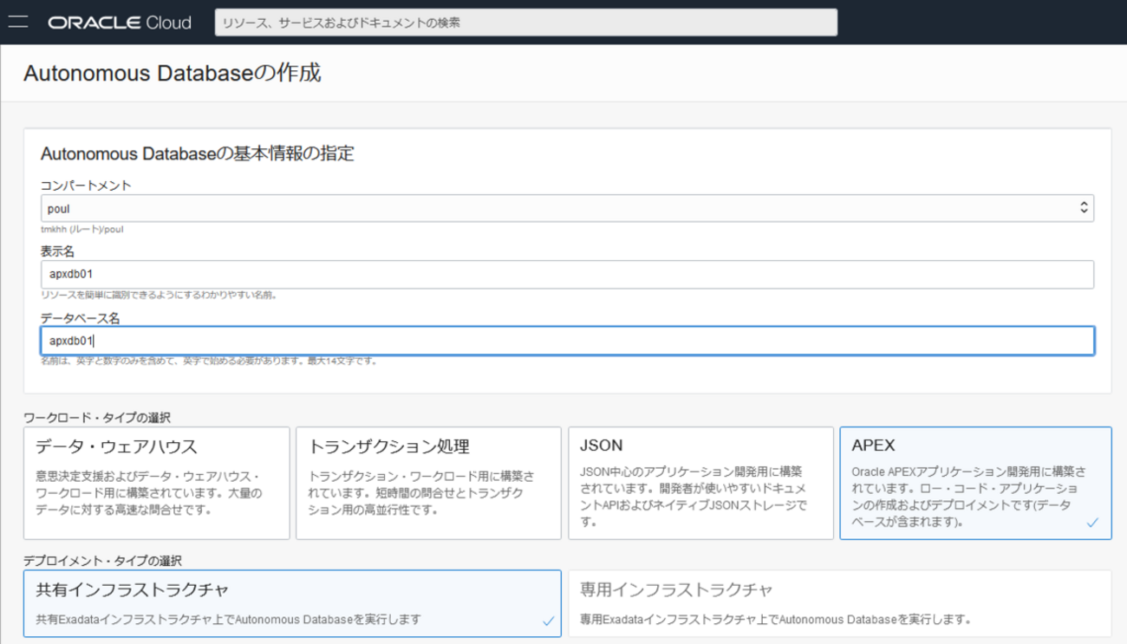Click the データベース名 field label
Viewport: 1127px width, 644px height.
tap(80, 318)
